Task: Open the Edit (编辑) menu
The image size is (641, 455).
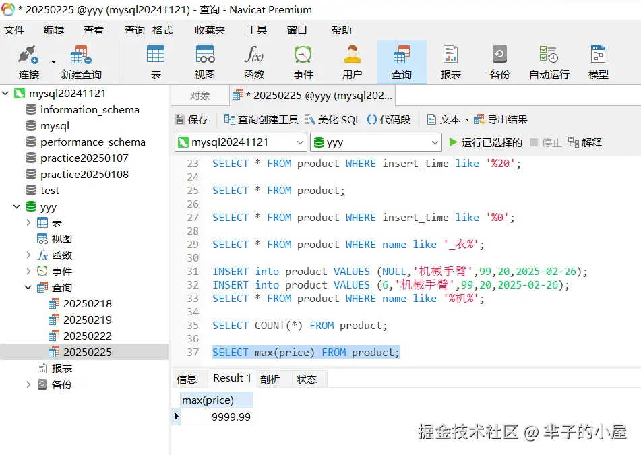Action: pos(54,30)
